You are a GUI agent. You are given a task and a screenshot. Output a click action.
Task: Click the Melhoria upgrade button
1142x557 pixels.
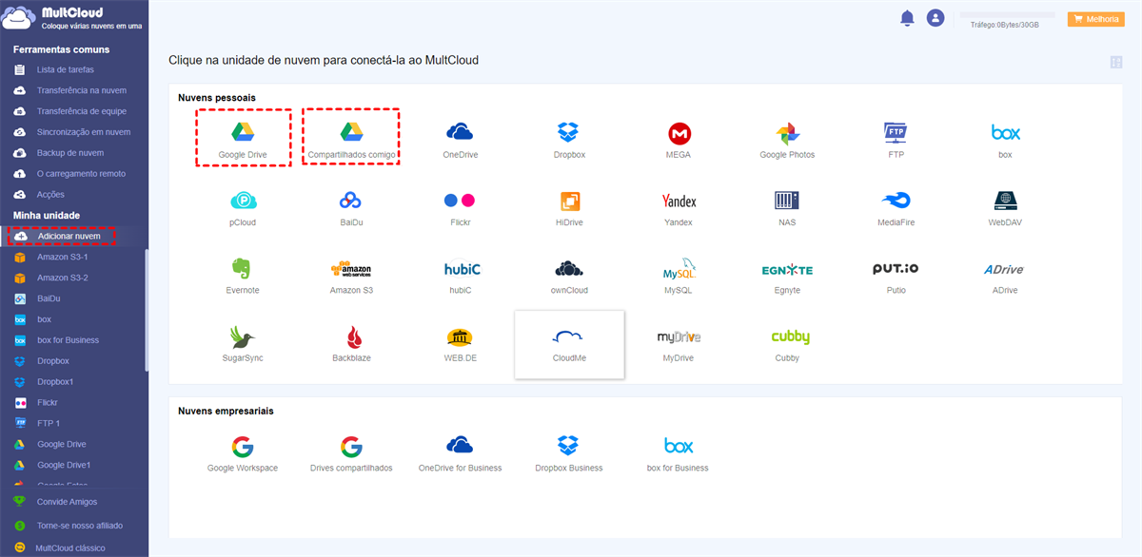tap(1096, 19)
